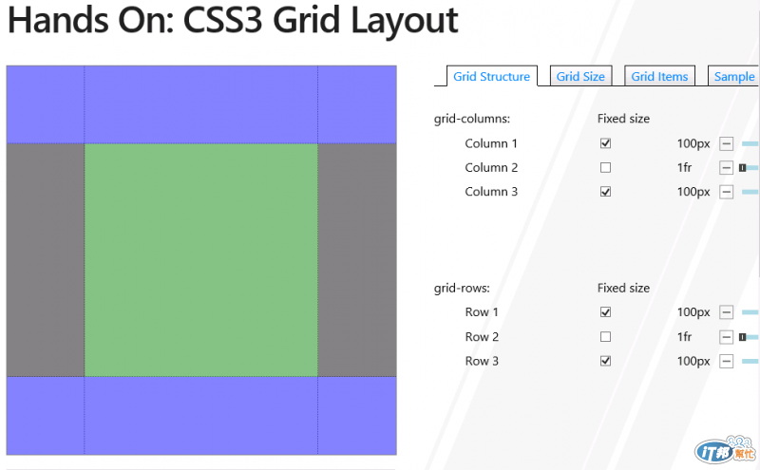Disable fixed size for Row 1
This screenshot has width=760, height=470.
click(605, 312)
